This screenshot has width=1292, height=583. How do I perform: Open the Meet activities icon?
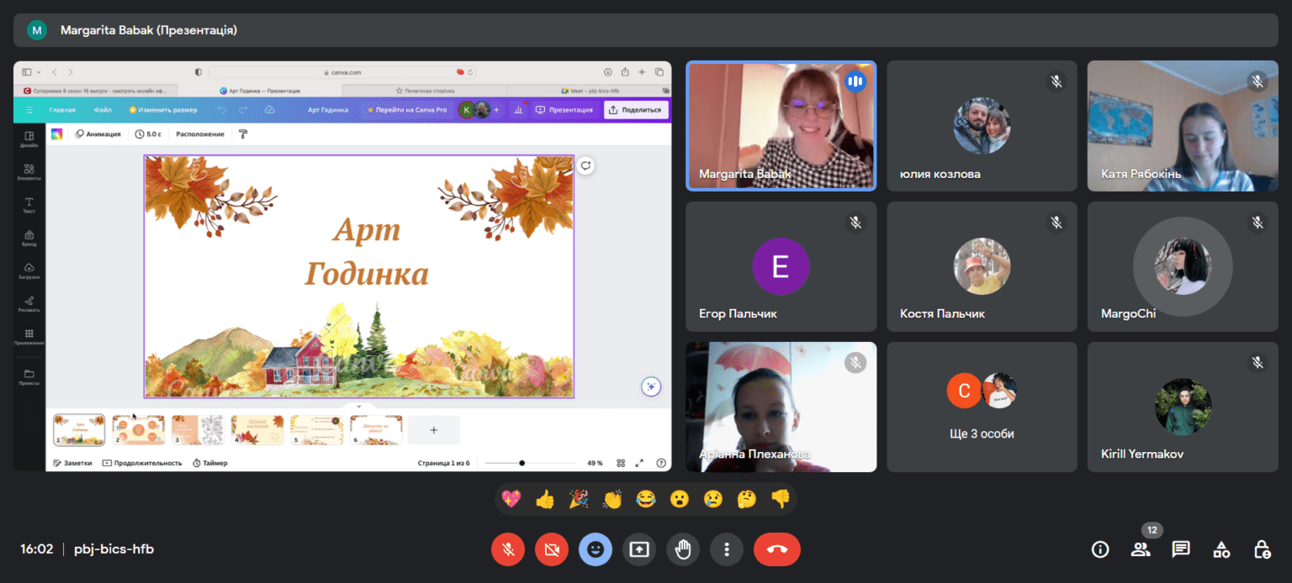[1221, 549]
